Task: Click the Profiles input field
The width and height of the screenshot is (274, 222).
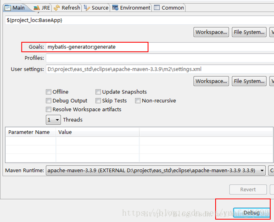Action: click(x=160, y=58)
